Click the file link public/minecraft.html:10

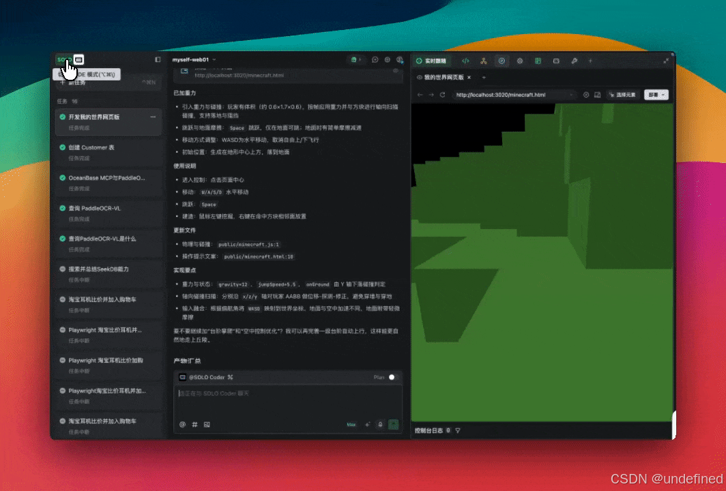click(x=259, y=256)
